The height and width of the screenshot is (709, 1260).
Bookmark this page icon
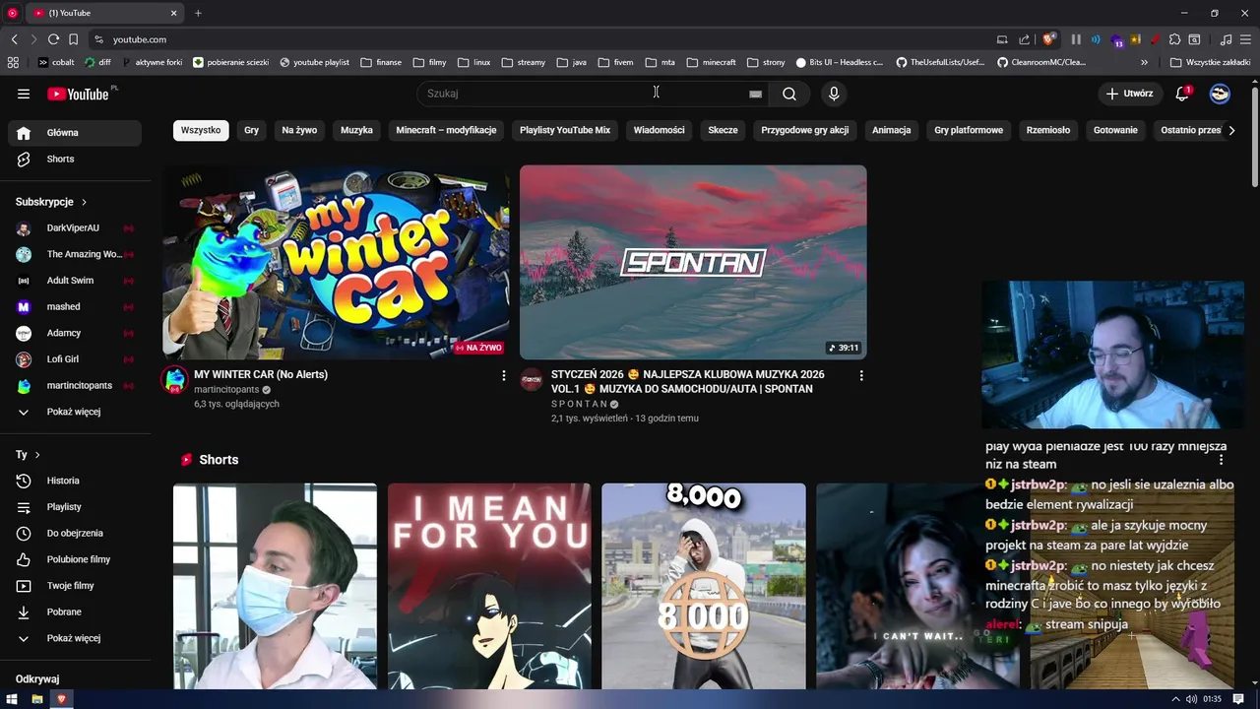coord(73,39)
